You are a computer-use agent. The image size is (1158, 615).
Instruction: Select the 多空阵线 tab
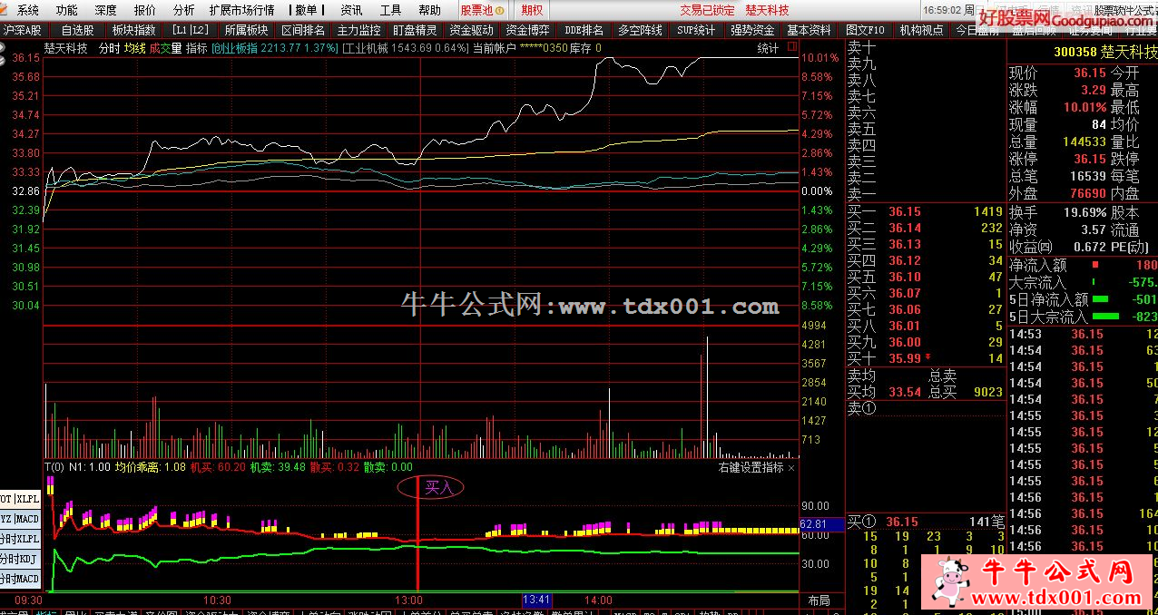(640, 30)
